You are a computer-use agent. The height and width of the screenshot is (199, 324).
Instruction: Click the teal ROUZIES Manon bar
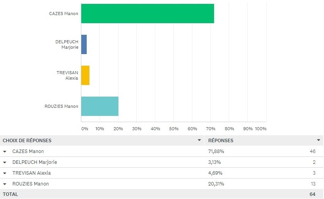pos(100,106)
